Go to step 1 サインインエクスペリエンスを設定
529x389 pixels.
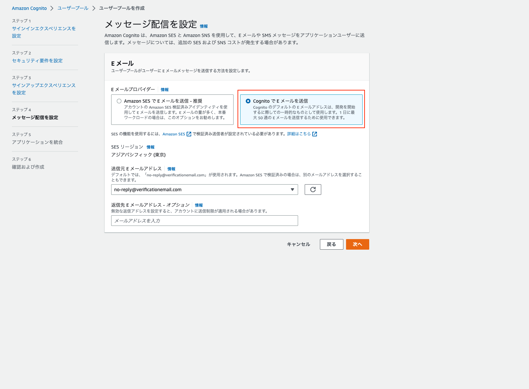click(44, 32)
